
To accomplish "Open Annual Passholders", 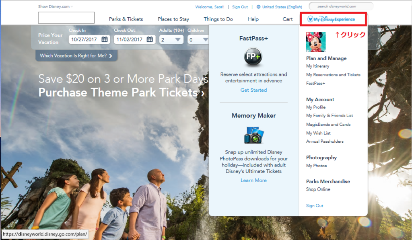I will [325, 141].
